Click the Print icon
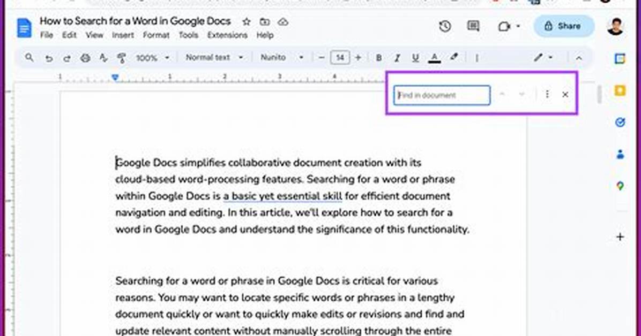Viewport: 641px width, 336px height. click(x=85, y=58)
